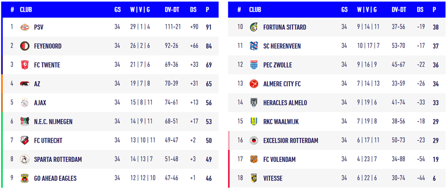The image size is (447, 188).
Task: Click the right table's DV-DT column header
Action: (x=399, y=9)
